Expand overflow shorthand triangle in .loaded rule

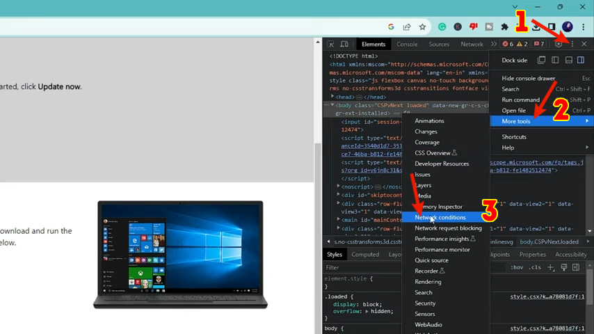click(367, 311)
